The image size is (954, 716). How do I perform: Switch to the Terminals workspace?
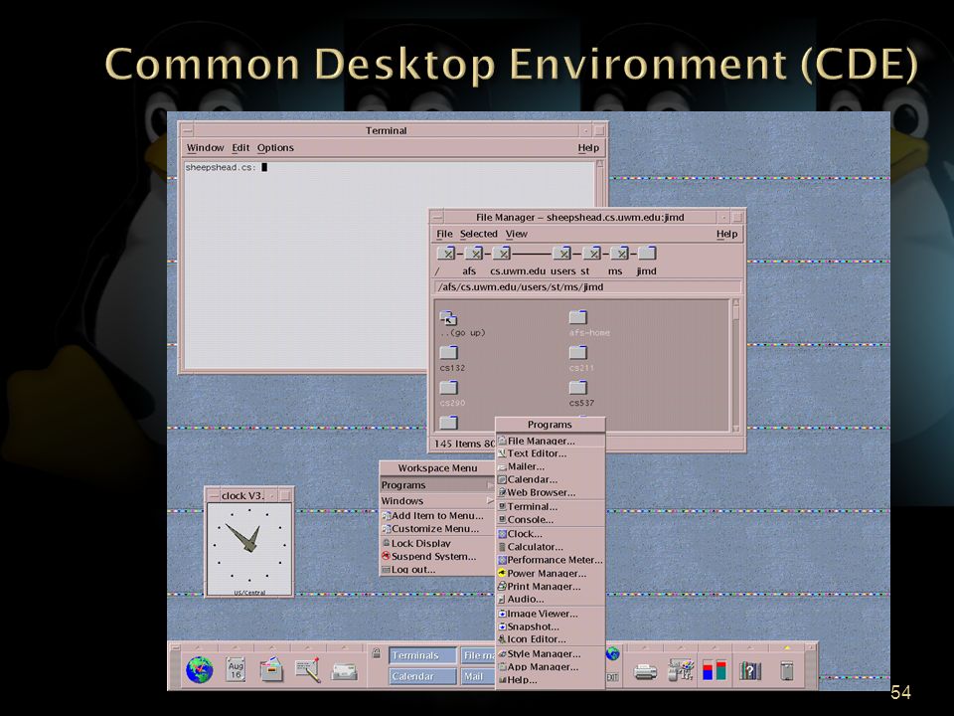[423, 655]
